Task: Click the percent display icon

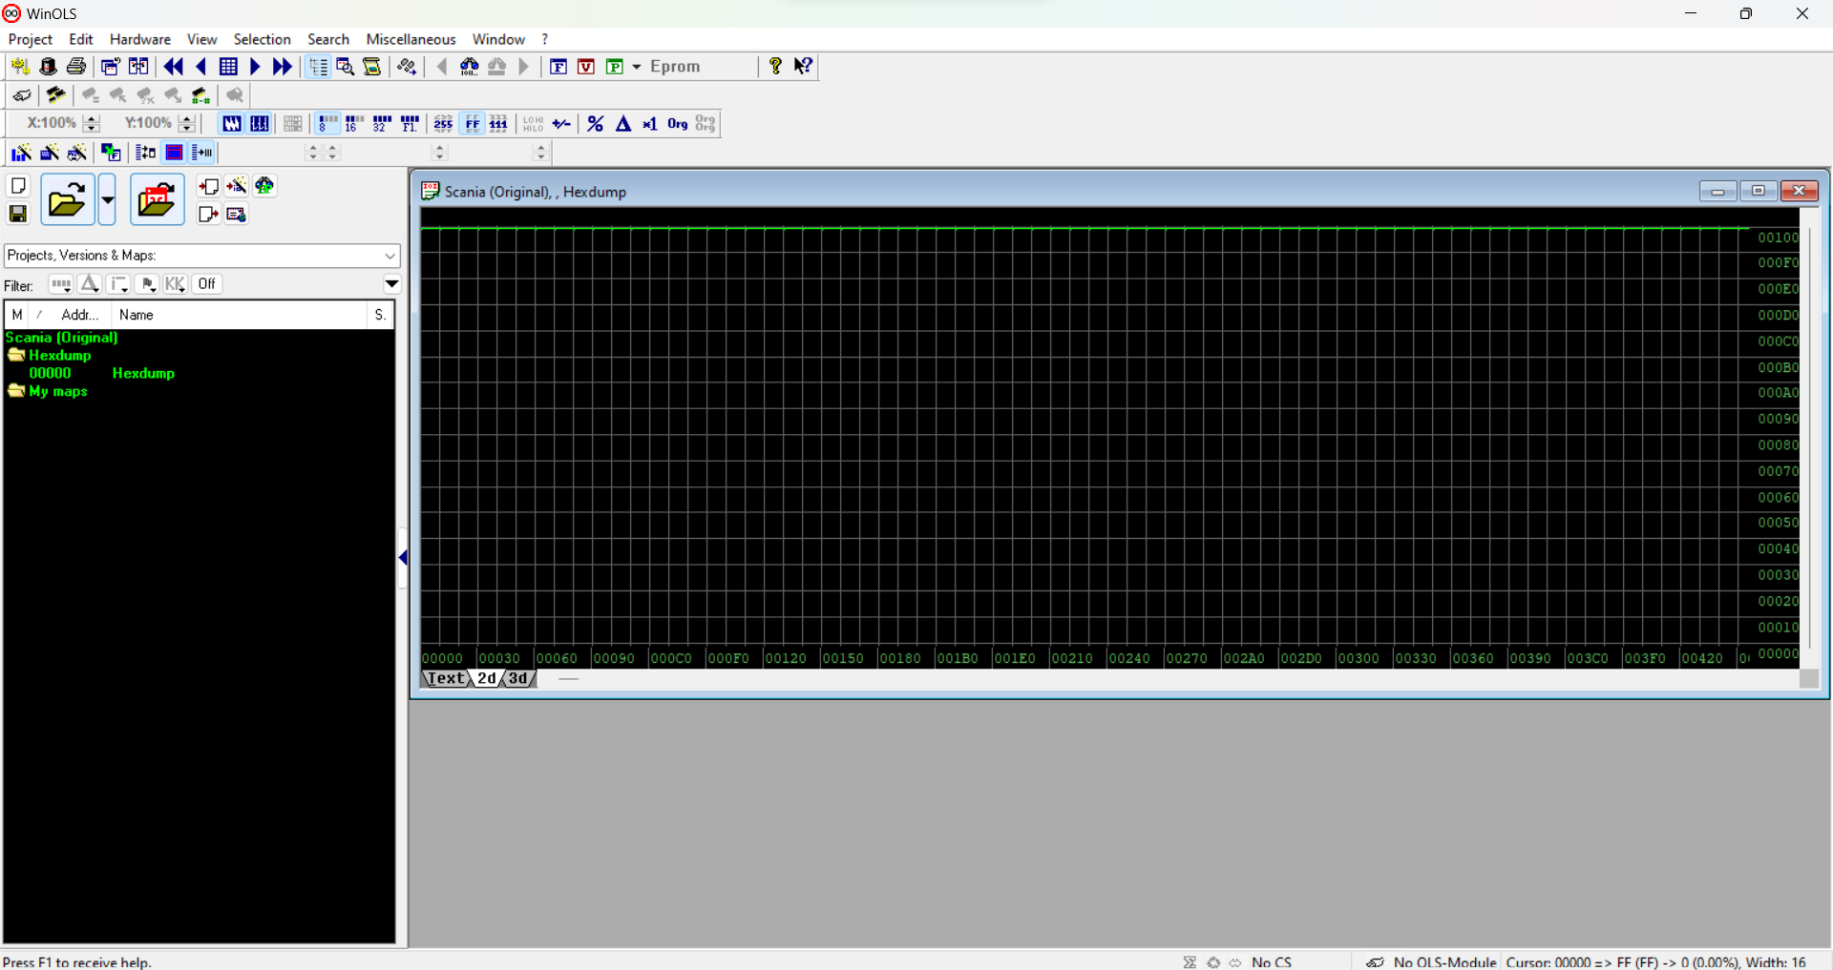Action: tap(595, 124)
